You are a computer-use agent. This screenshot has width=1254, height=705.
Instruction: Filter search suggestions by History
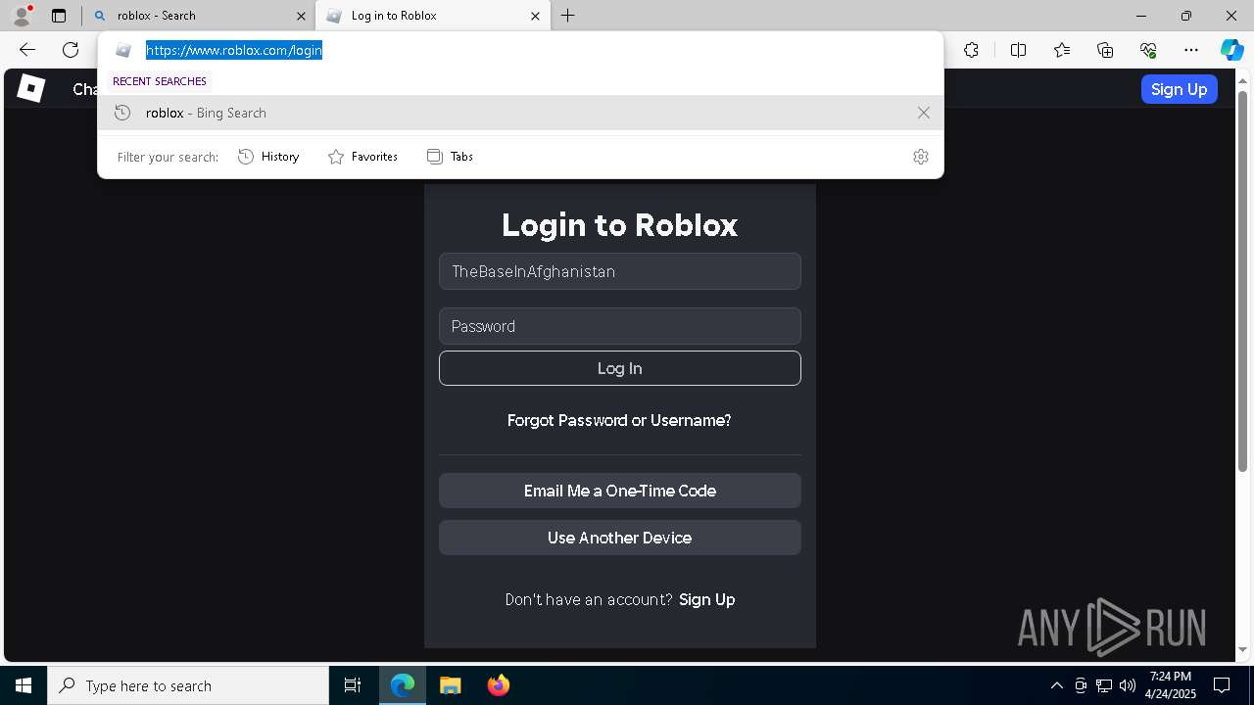268,157
